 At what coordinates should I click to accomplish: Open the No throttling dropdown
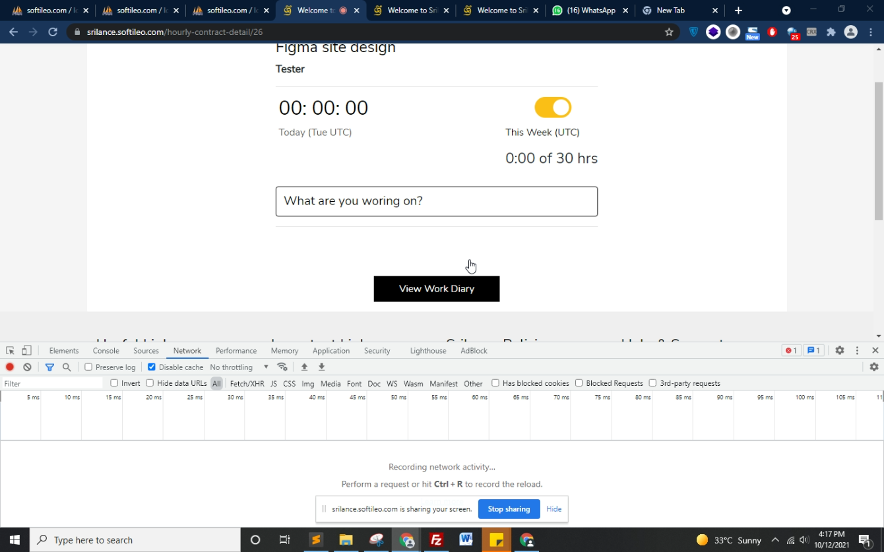(239, 367)
